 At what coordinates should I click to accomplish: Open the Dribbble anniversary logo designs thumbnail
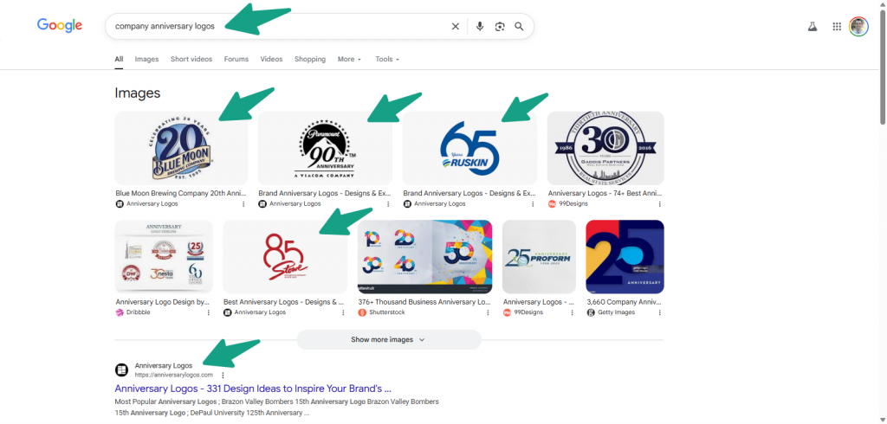point(164,257)
